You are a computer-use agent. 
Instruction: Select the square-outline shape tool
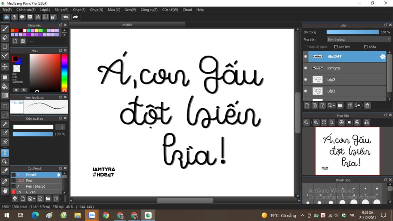pyautogui.click(x=5, y=46)
